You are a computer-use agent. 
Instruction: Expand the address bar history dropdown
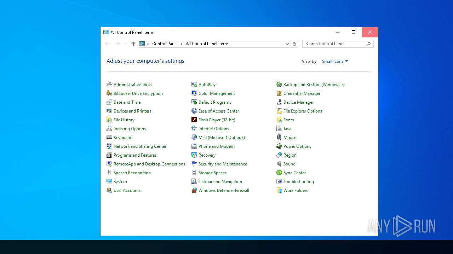click(287, 44)
